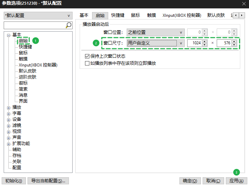Open the 默认配置 profile dropdown
This screenshot has height=186, width=249.
tap(38, 15)
